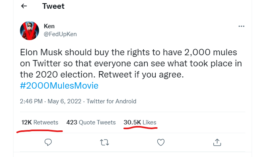Open Ken's profile picture avatar
The width and height of the screenshot is (256, 157).
pos(29,31)
